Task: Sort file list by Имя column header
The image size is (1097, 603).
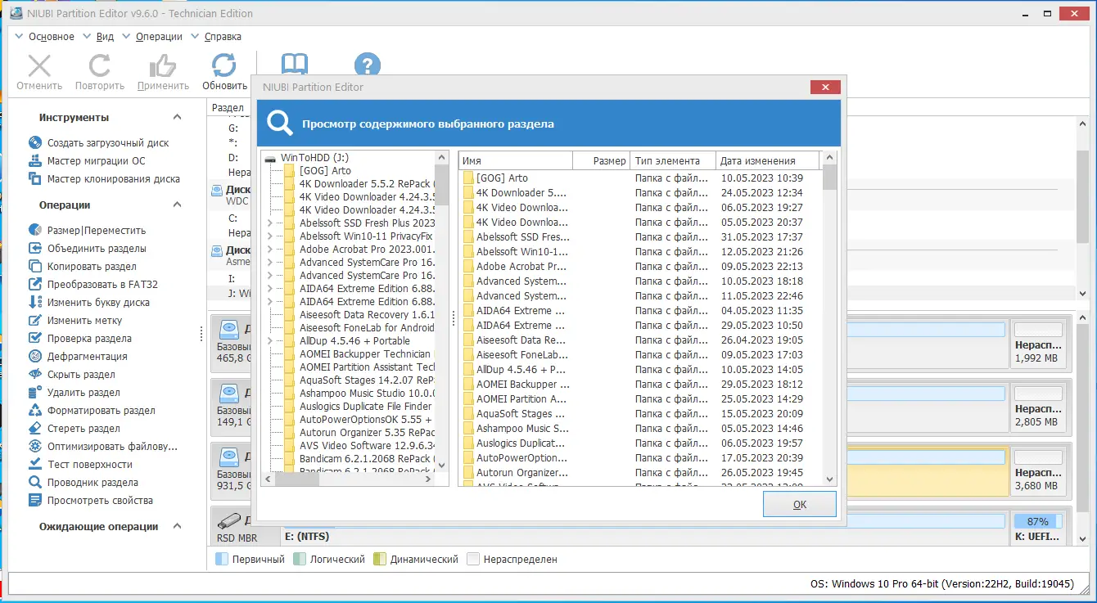Action: (515, 161)
